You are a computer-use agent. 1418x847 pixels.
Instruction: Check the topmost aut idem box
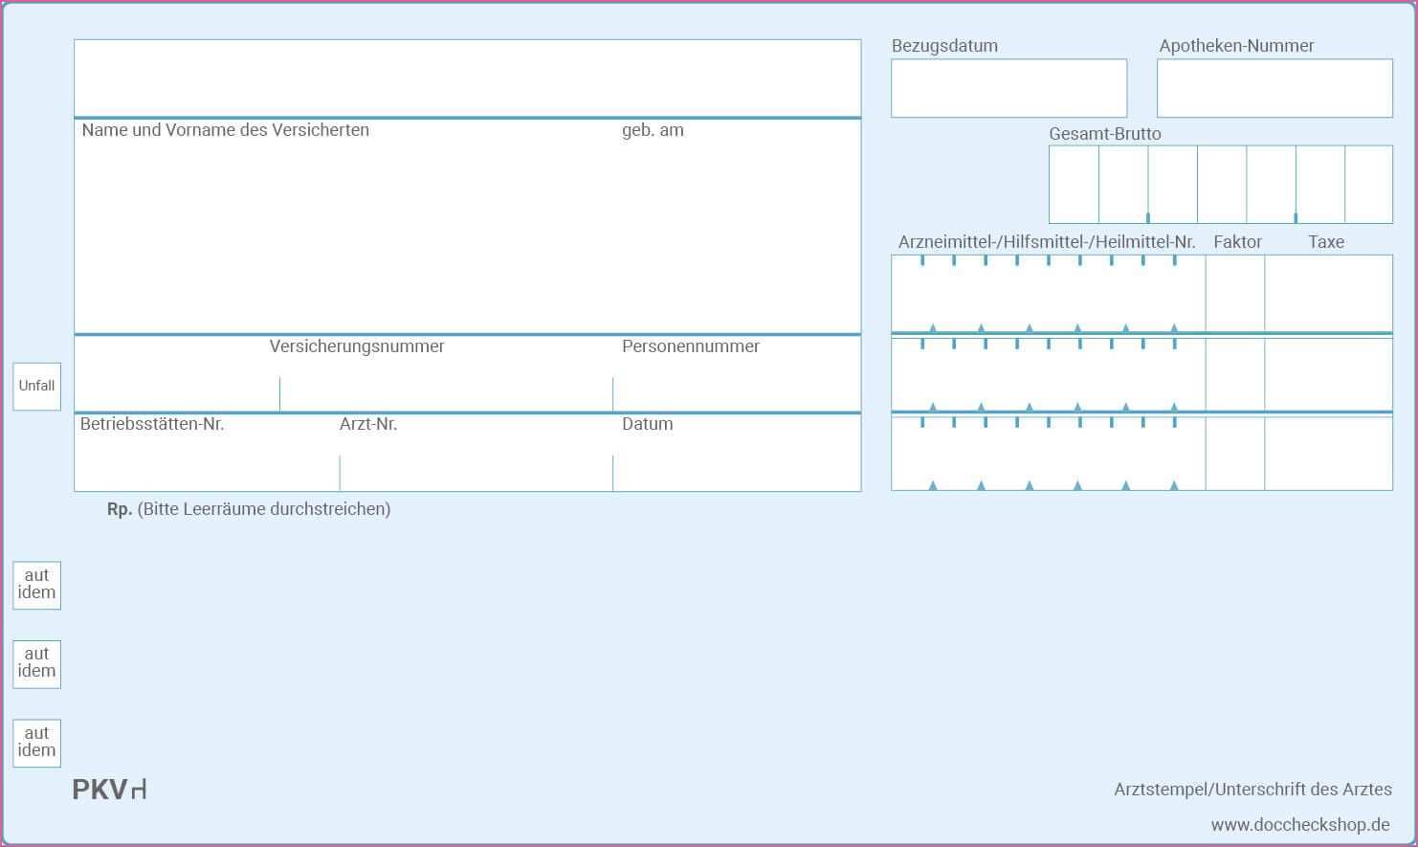pos(36,585)
